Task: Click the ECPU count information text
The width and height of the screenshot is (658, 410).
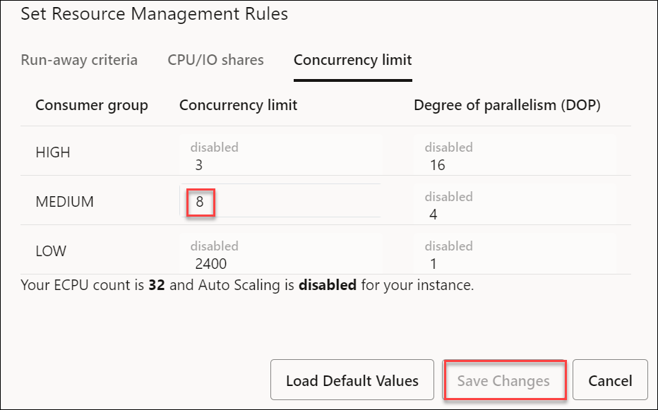Action: 247,286
